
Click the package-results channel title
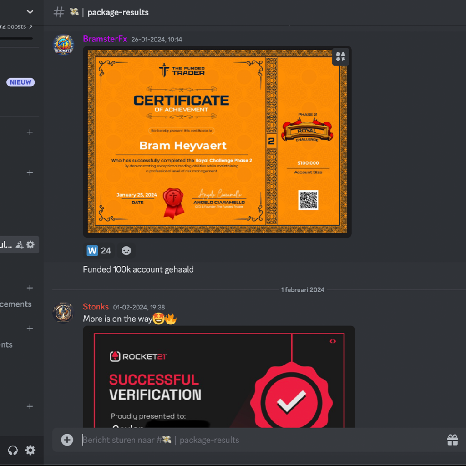point(118,12)
